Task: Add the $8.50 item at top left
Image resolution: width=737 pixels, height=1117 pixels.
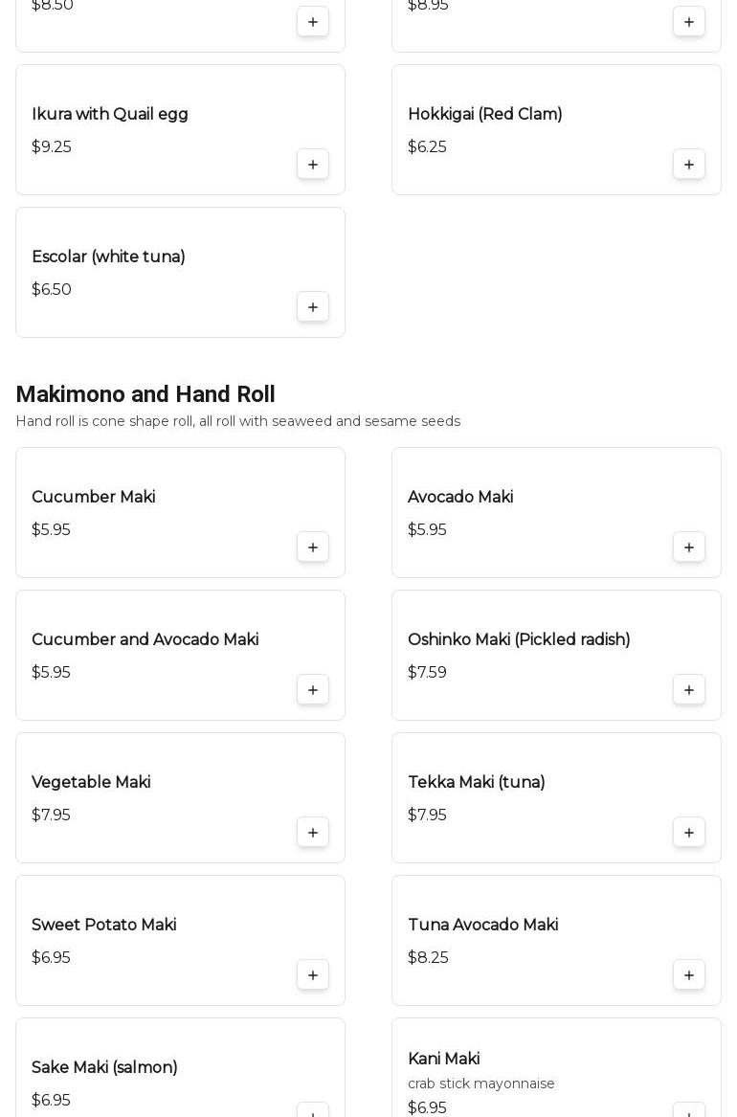Action: 313,21
